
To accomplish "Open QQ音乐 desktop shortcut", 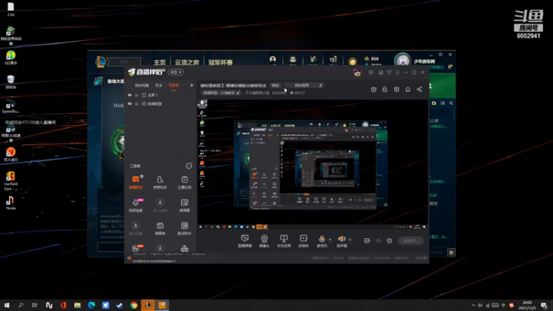I will [x=10, y=58].
